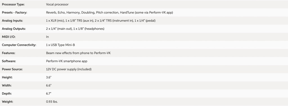
Task: Click the Weight value 0.93 lbs.
Action: click(52, 102)
